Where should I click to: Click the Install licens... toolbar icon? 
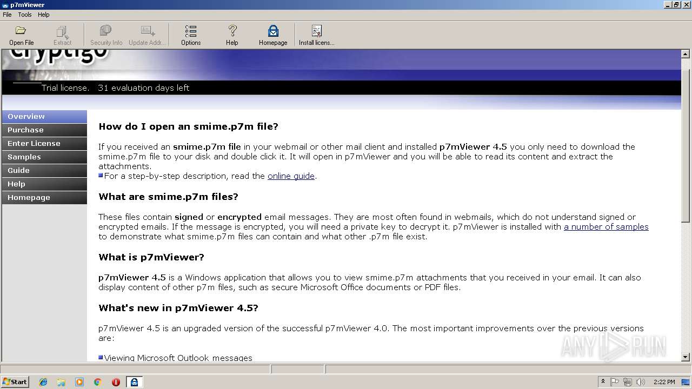coord(317,35)
